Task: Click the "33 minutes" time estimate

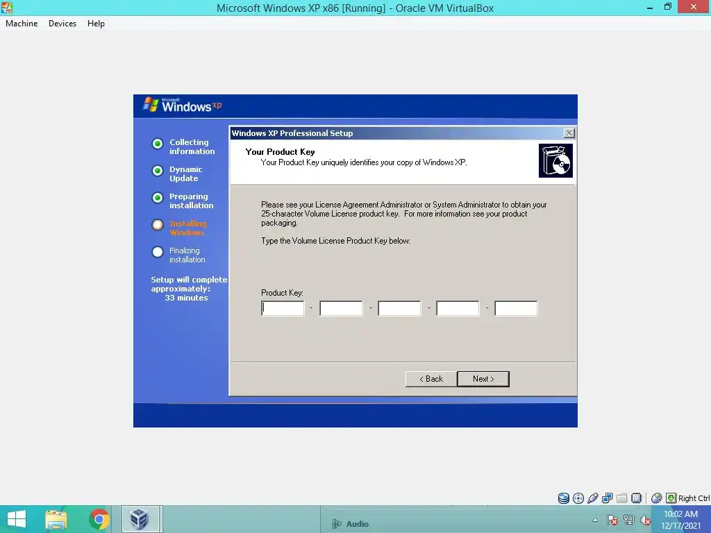Action: coord(186,298)
